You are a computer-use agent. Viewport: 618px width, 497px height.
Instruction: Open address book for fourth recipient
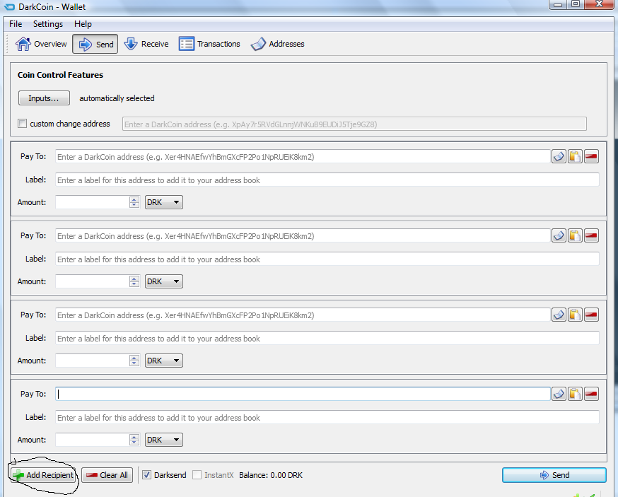pos(559,394)
